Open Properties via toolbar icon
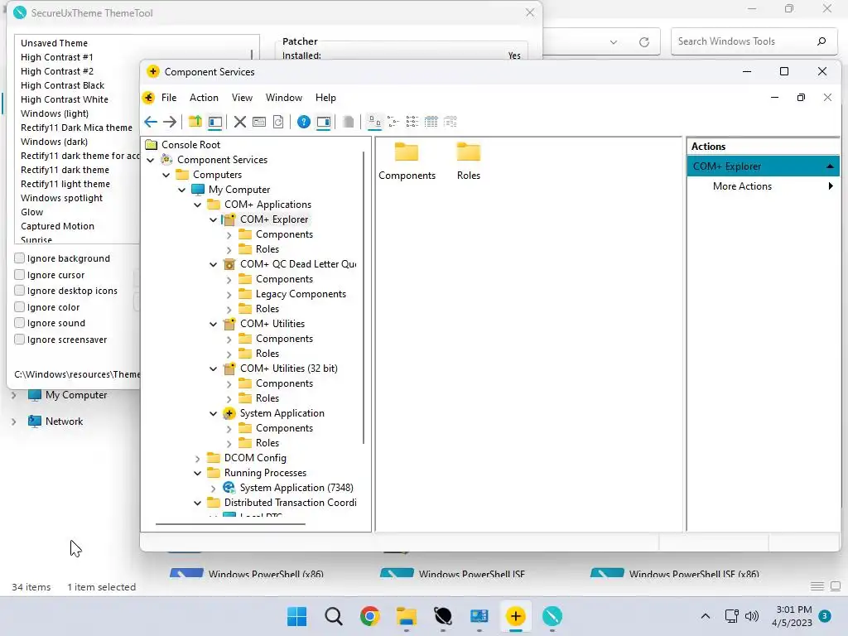 tap(259, 122)
